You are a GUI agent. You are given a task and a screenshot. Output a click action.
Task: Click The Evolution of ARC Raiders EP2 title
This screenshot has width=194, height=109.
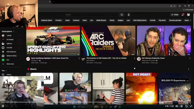pyautogui.click(x=106, y=58)
